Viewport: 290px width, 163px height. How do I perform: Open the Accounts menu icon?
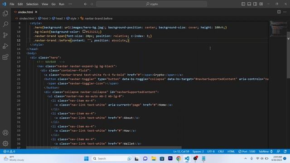coord(5,133)
